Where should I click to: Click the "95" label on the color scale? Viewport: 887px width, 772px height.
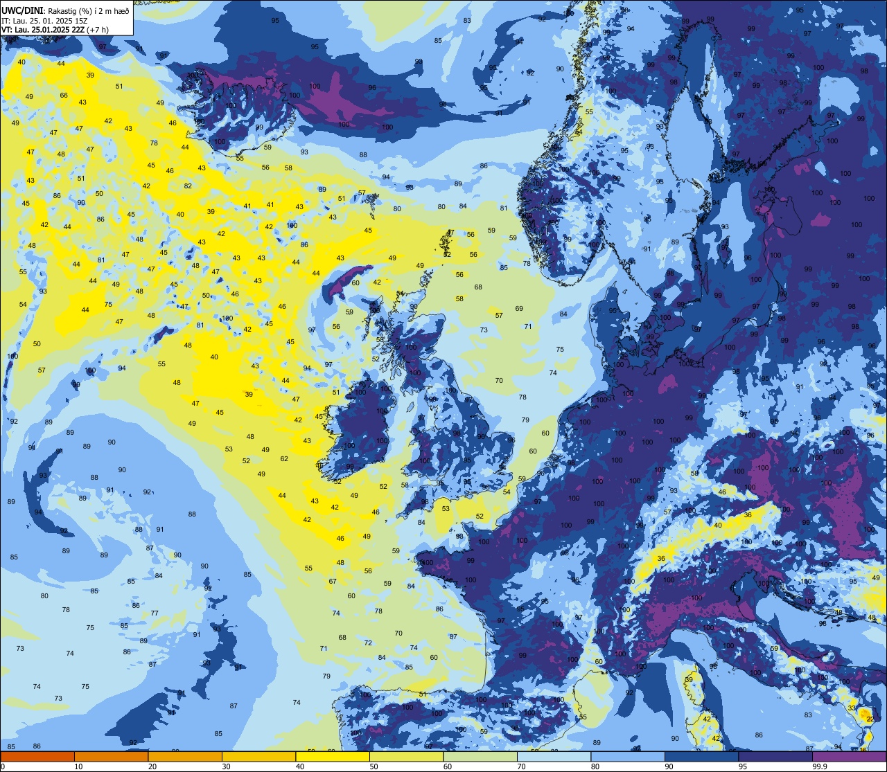click(743, 766)
